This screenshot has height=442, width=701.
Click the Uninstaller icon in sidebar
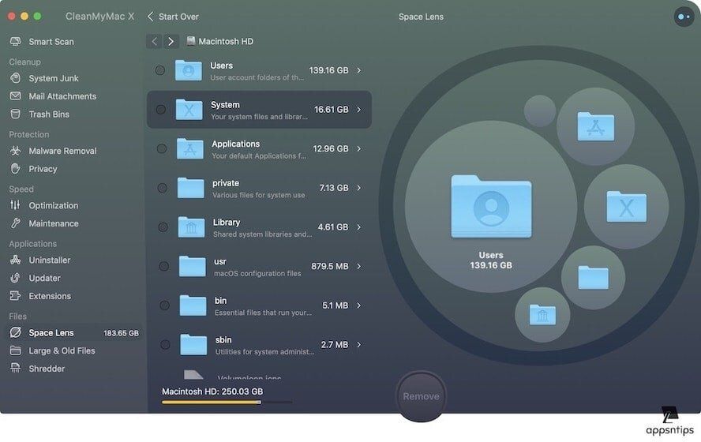(15, 260)
